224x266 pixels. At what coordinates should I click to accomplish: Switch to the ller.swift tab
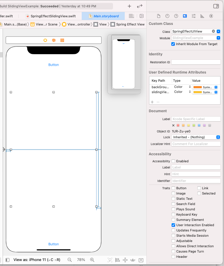click(6, 16)
